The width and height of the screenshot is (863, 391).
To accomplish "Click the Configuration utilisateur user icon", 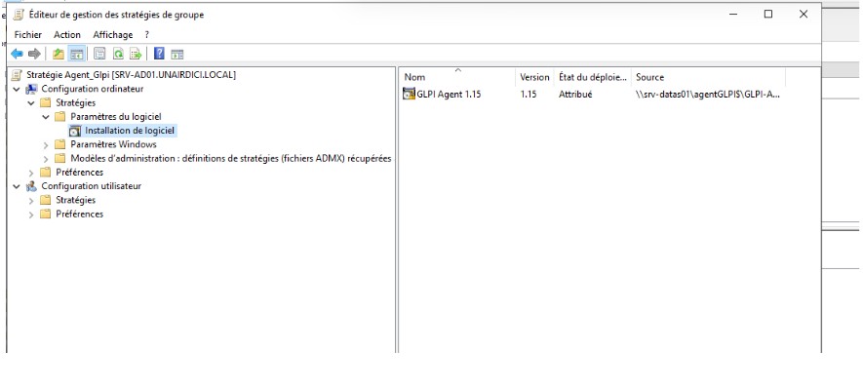I will tap(32, 186).
